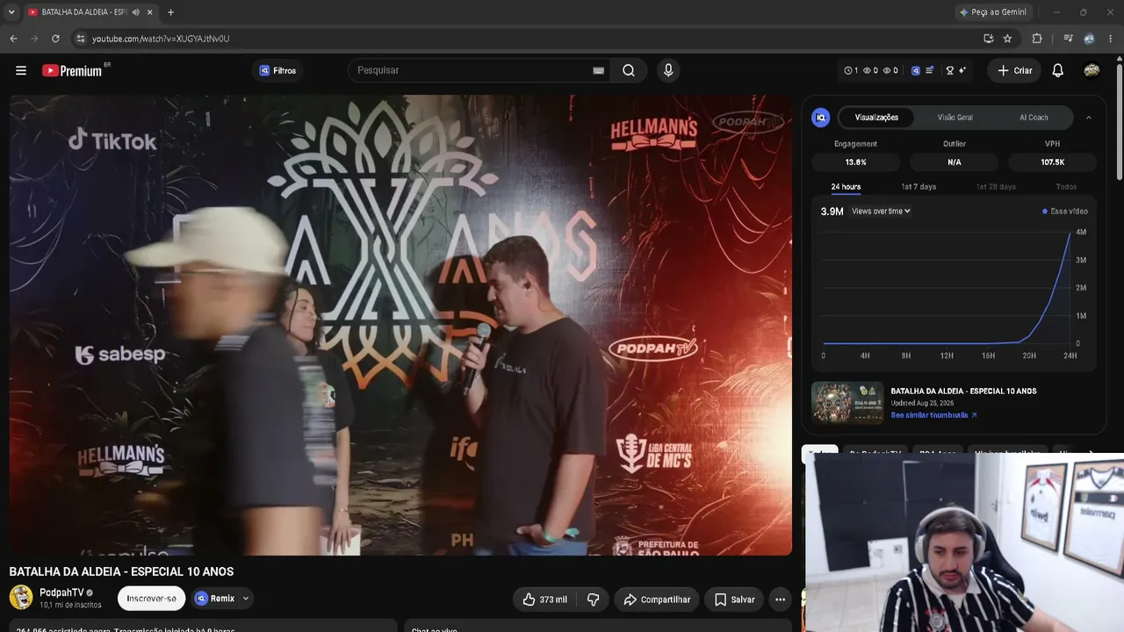Open more actions three-dot menu below video
The width and height of the screenshot is (1124, 632).
click(x=780, y=600)
